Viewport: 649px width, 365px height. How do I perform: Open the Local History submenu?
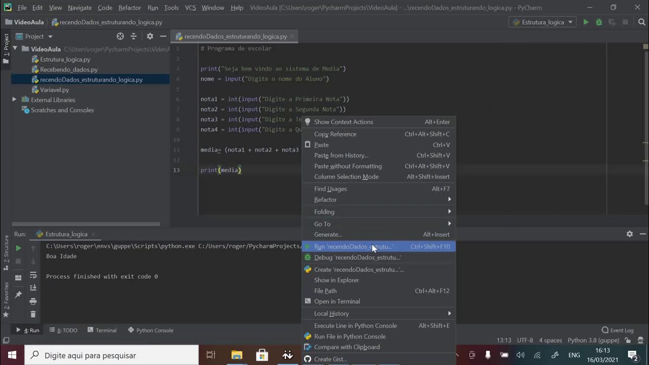[379, 314]
